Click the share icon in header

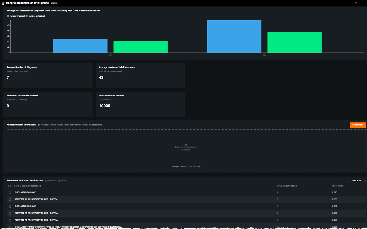(x=356, y=3)
